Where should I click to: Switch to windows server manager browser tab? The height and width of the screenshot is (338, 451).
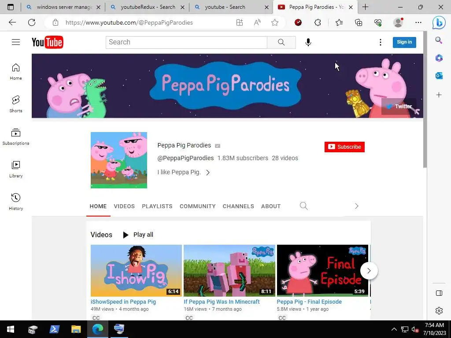tap(63, 7)
